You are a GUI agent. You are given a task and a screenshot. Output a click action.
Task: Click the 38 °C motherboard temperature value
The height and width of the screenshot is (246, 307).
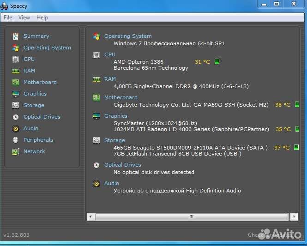point(283,105)
